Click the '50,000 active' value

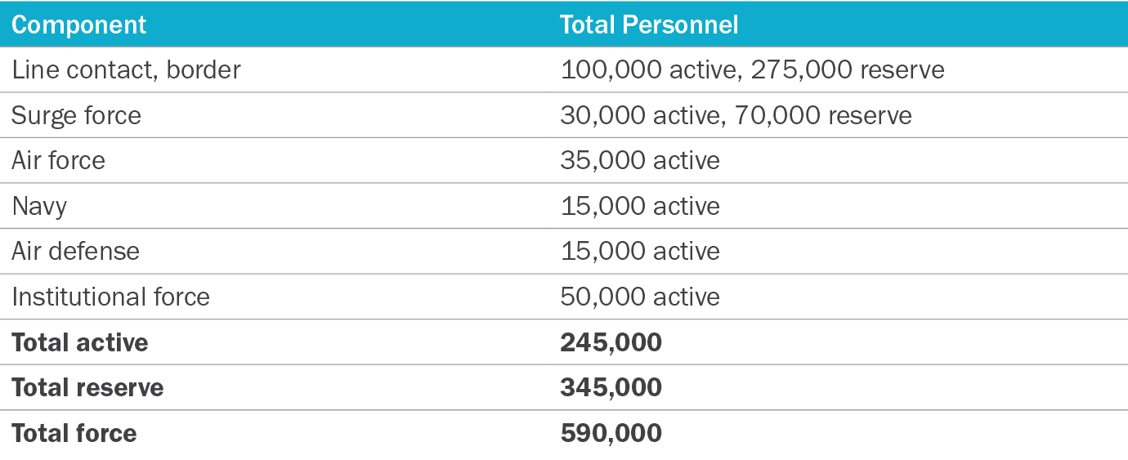tap(640, 297)
